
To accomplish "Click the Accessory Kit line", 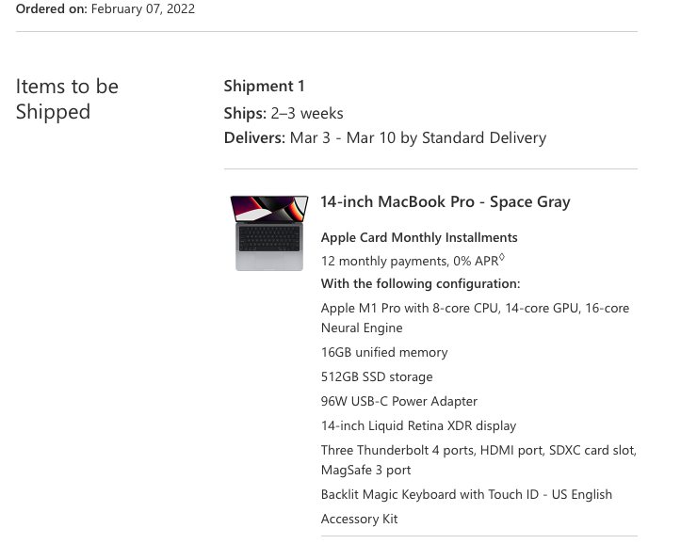I will point(359,520).
